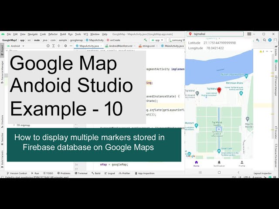The image size is (279, 209).
Task: Close the MapsActivity.java tab
Action: [x=101, y=46]
